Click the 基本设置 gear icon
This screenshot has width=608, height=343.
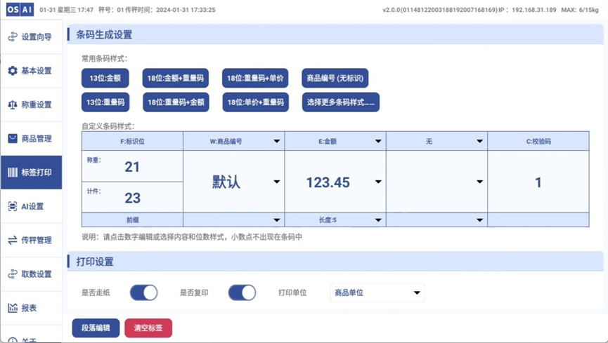click(13, 71)
